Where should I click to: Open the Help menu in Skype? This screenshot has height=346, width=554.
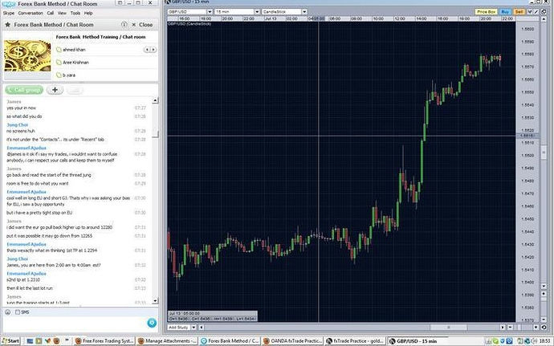(x=88, y=13)
